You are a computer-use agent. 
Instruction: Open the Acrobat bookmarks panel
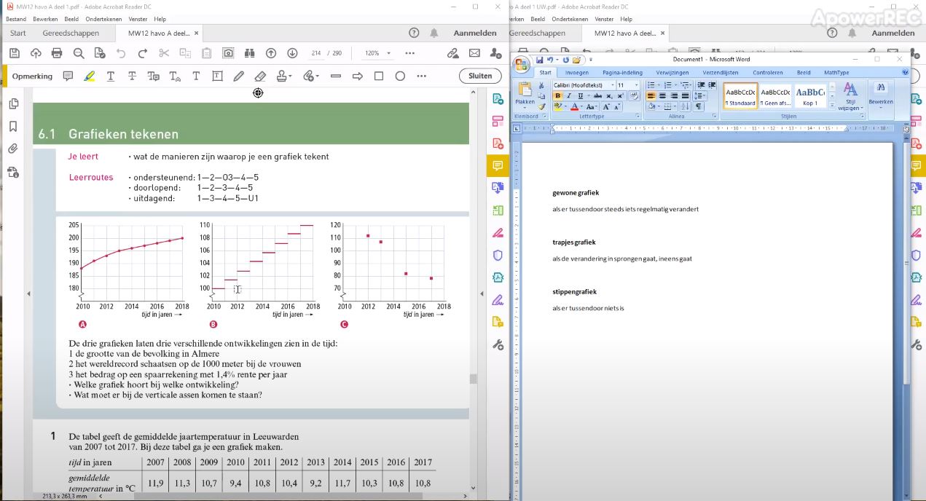point(13,127)
